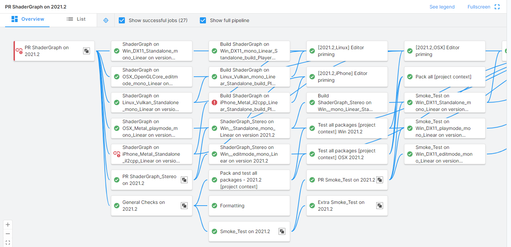The width and height of the screenshot is (511, 247).
Task: Click success icon on Linux_Vulkan_Standalone job
Action: coord(117,102)
